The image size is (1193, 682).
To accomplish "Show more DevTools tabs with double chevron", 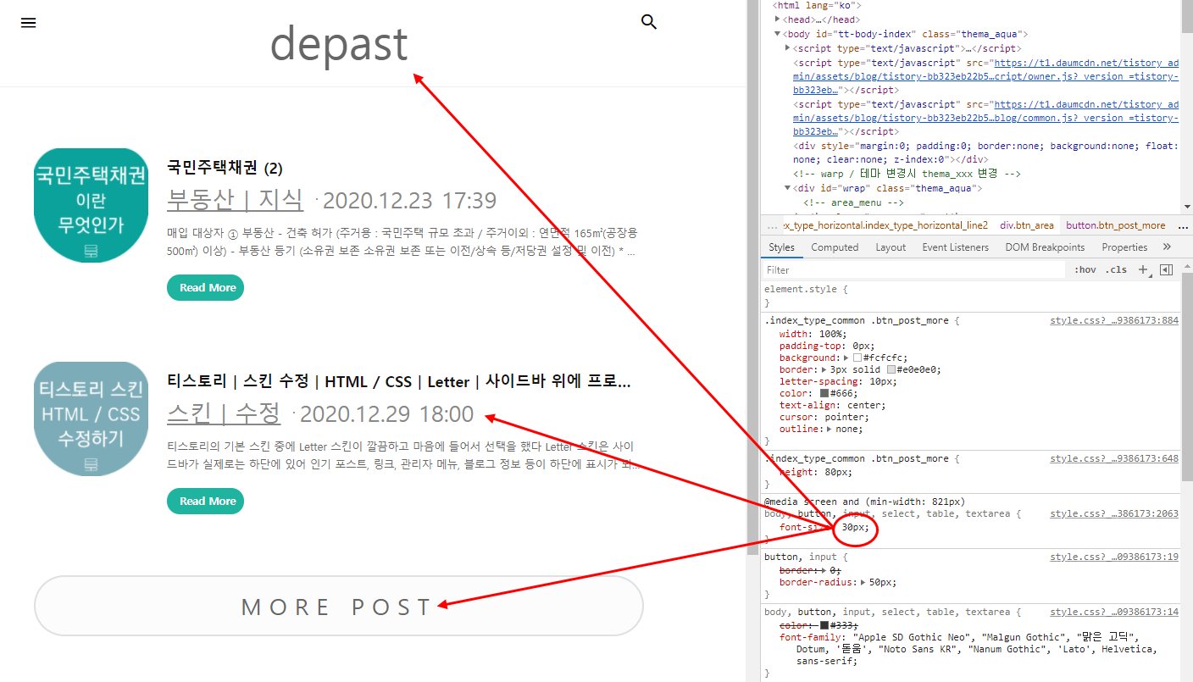I will coord(1167,247).
